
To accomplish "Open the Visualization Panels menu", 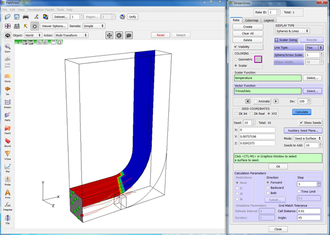I will point(40,10).
